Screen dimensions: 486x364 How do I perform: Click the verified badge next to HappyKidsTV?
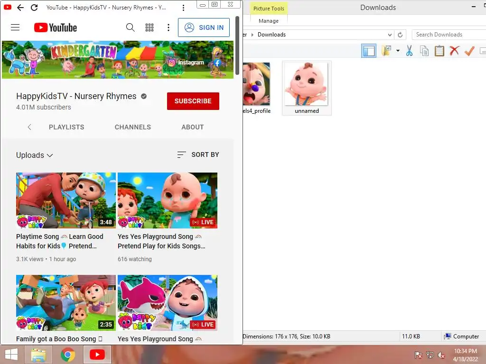144,96
